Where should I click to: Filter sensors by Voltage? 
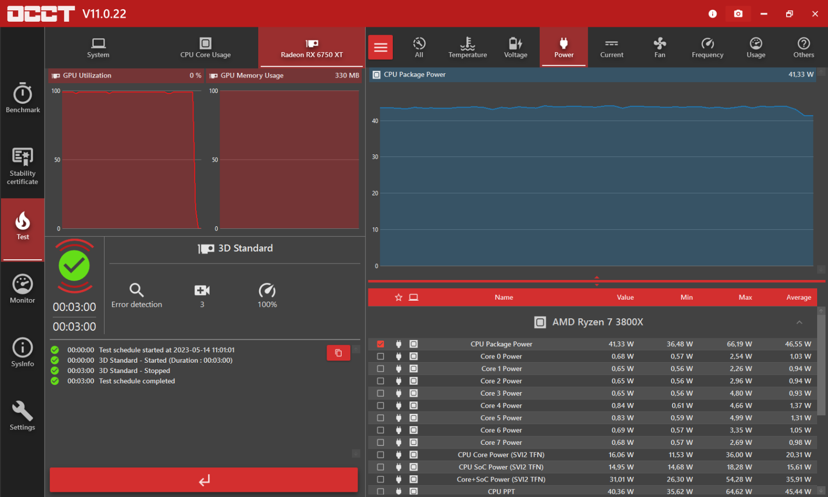tap(516, 48)
